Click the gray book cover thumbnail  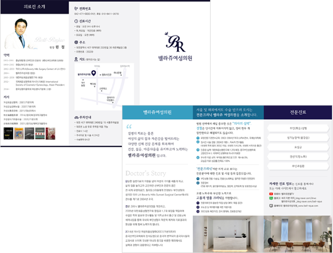[x=29, y=133]
